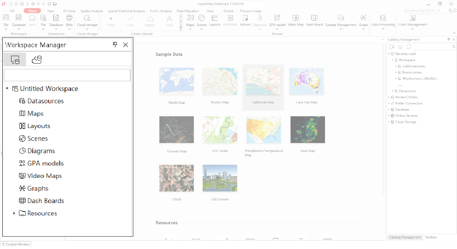Open the CBD Scenes sample thumbnail

[220, 178]
